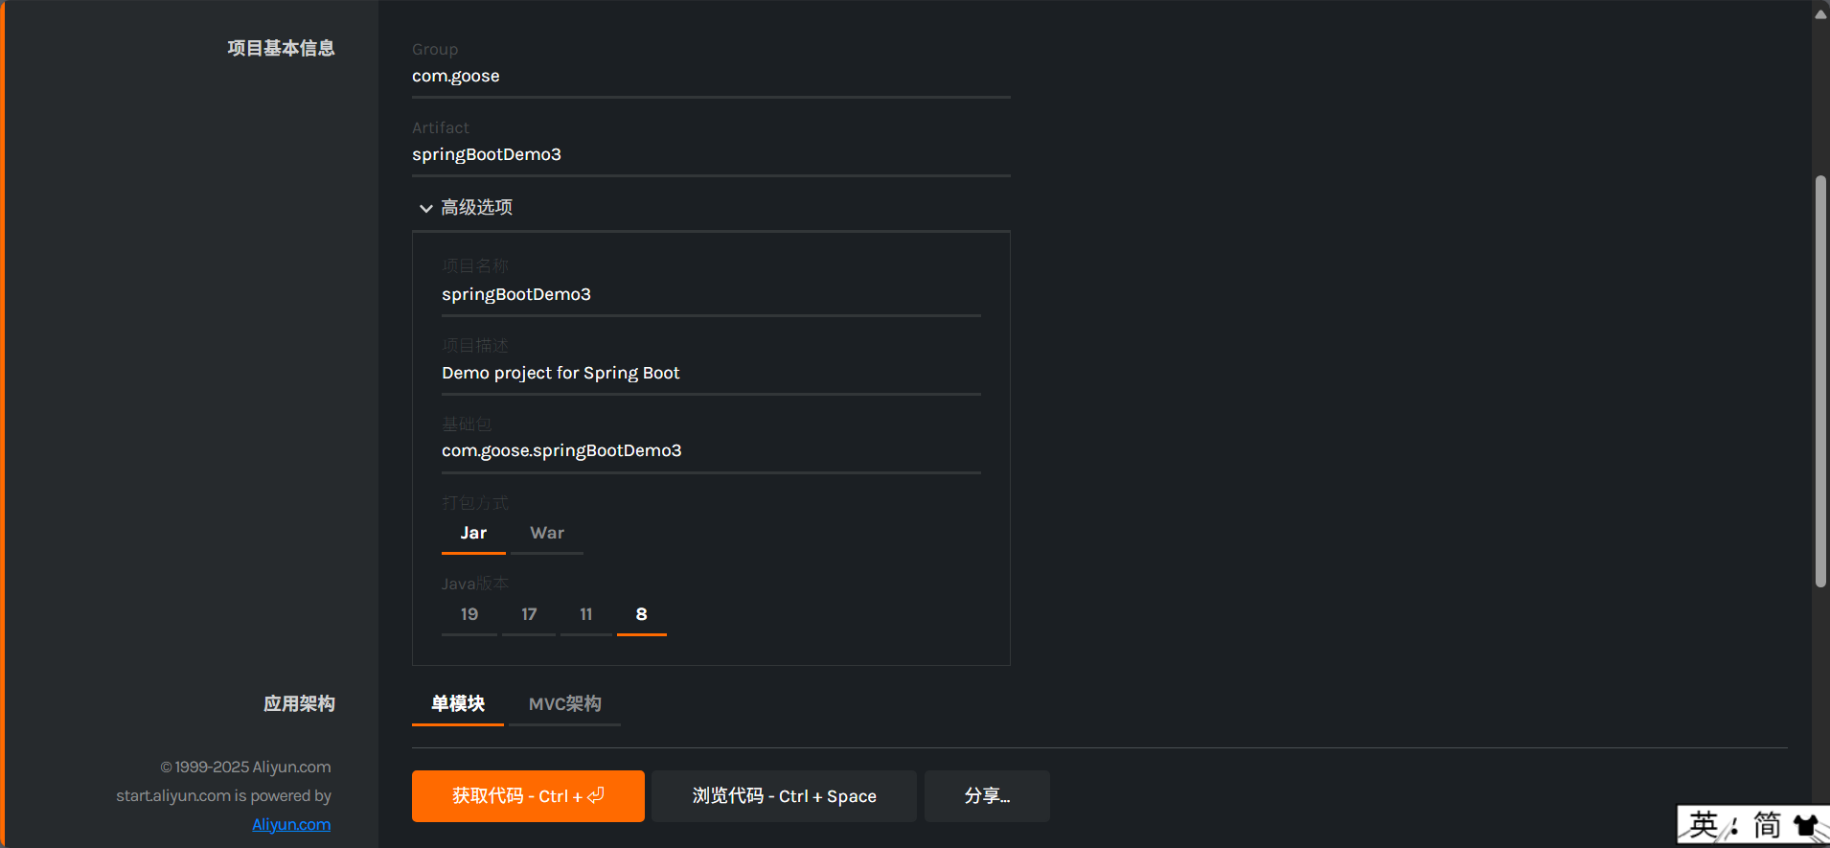Collapse the 高级选项 chevron
This screenshot has width=1830, height=848.
click(x=425, y=208)
